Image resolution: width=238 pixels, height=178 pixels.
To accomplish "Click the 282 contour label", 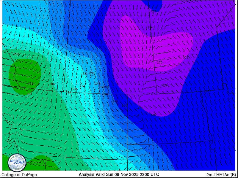I will 107,87.
